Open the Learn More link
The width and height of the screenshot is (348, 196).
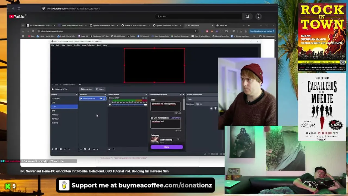pyautogui.click(x=176, y=118)
